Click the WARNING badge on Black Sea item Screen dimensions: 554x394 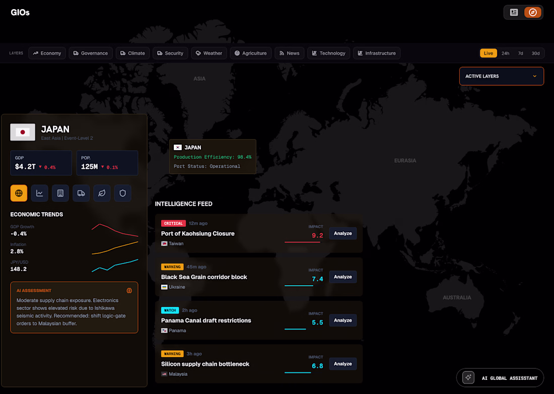(x=172, y=267)
